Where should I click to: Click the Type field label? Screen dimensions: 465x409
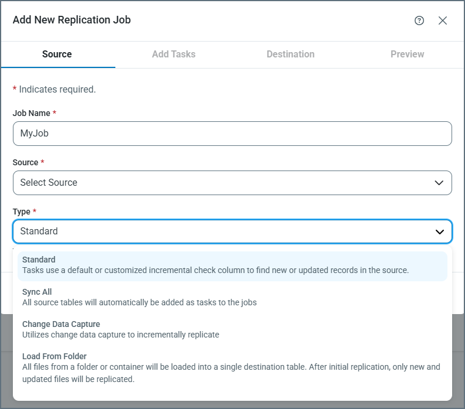coord(22,211)
